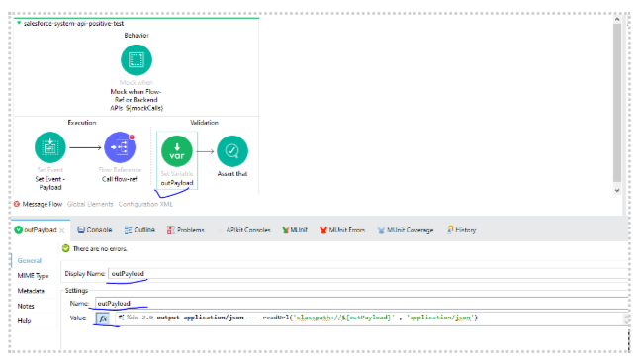Close the outPayload properties tab
This screenshot has height=364, width=642.
click(62, 230)
